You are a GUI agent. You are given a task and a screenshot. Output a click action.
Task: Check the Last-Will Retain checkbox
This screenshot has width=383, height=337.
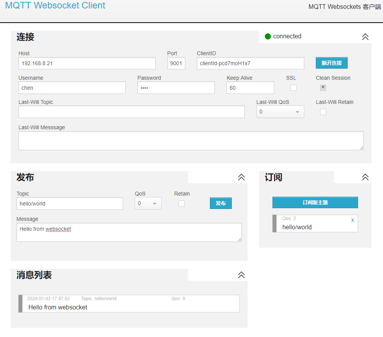pyautogui.click(x=323, y=112)
